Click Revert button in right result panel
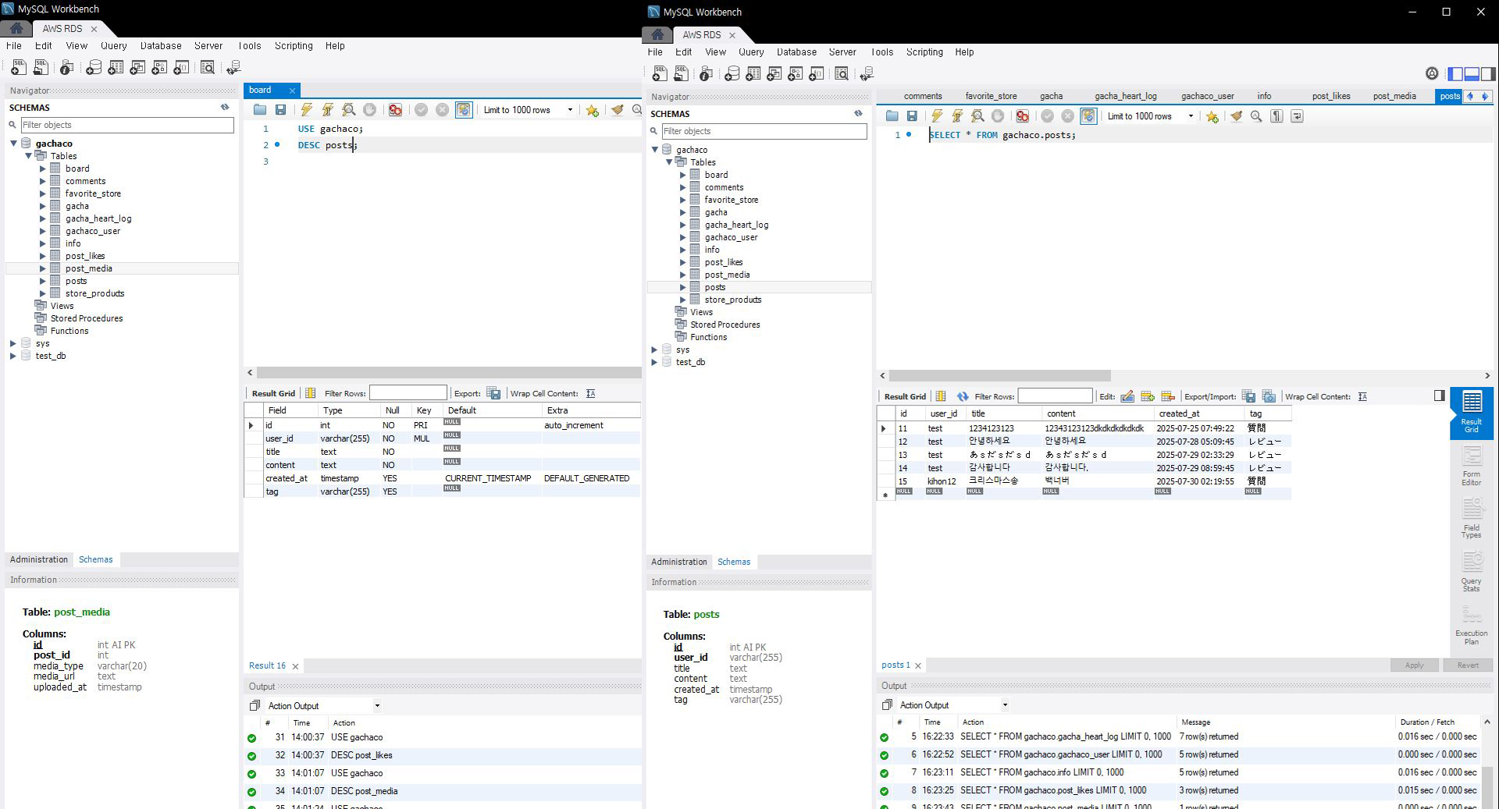Image resolution: width=1499 pixels, height=809 pixels. [x=1467, y=665]
